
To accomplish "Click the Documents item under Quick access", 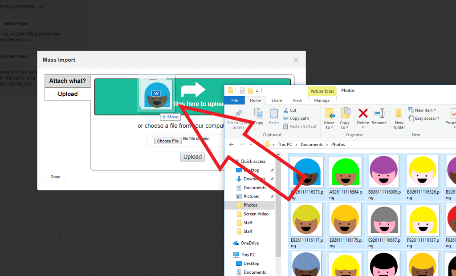I will click(x=251, y=187).
